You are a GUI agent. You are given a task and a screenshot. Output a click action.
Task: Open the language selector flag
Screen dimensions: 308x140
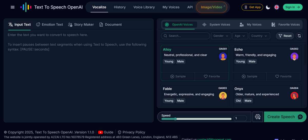click(x=277, y=7)
